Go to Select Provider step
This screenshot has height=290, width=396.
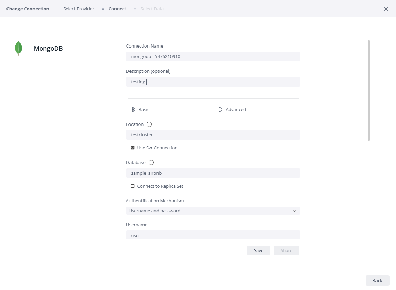tap(79, 9)
